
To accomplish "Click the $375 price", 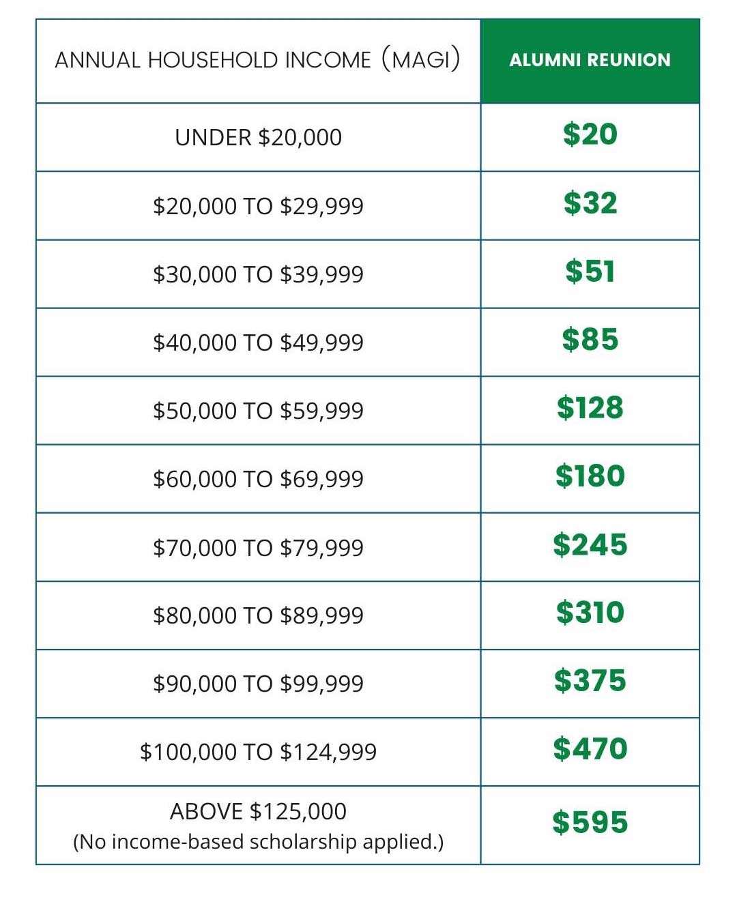I will point(590,681).
